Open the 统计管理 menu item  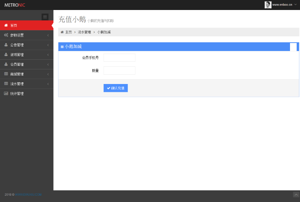27,94
